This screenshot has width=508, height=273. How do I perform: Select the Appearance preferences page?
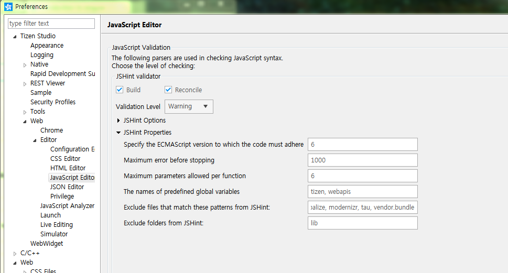tap(47, 46)
